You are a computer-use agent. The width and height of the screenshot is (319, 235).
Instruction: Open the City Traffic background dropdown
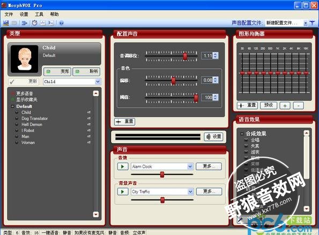point(190,192)
